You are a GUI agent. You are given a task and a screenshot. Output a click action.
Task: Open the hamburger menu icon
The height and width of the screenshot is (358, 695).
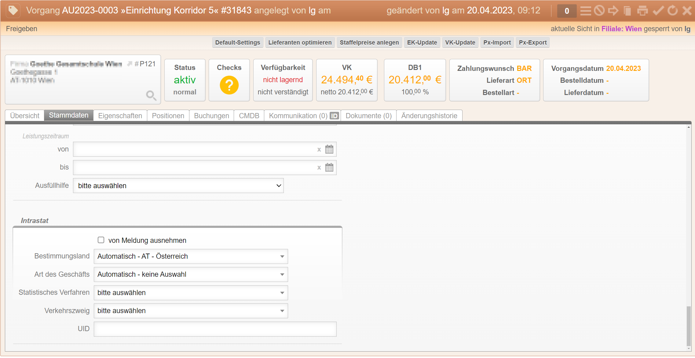point(585,11)
